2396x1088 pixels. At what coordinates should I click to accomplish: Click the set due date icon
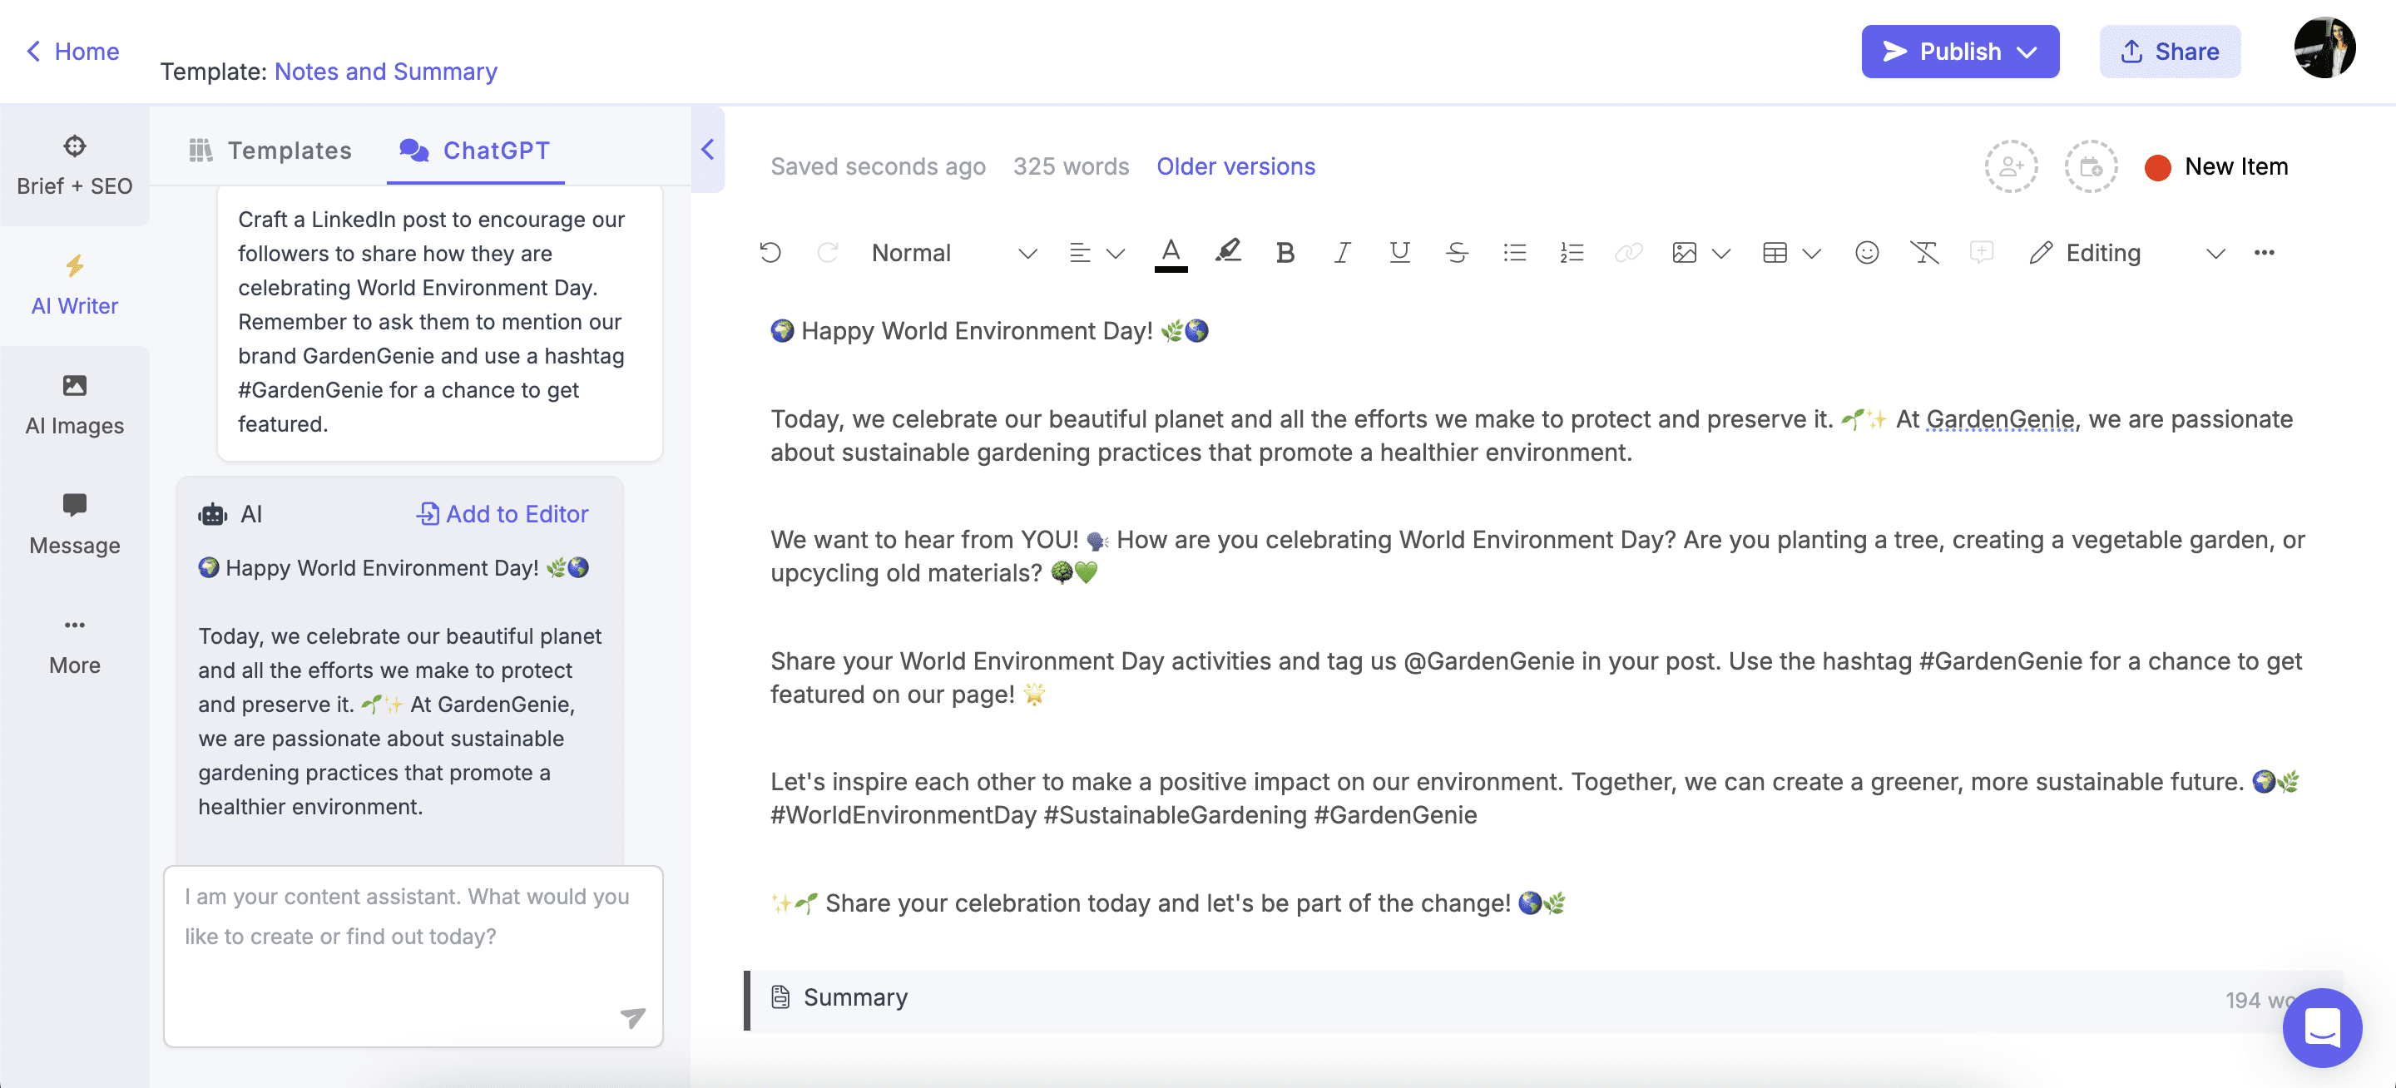tap(2091, 166)
